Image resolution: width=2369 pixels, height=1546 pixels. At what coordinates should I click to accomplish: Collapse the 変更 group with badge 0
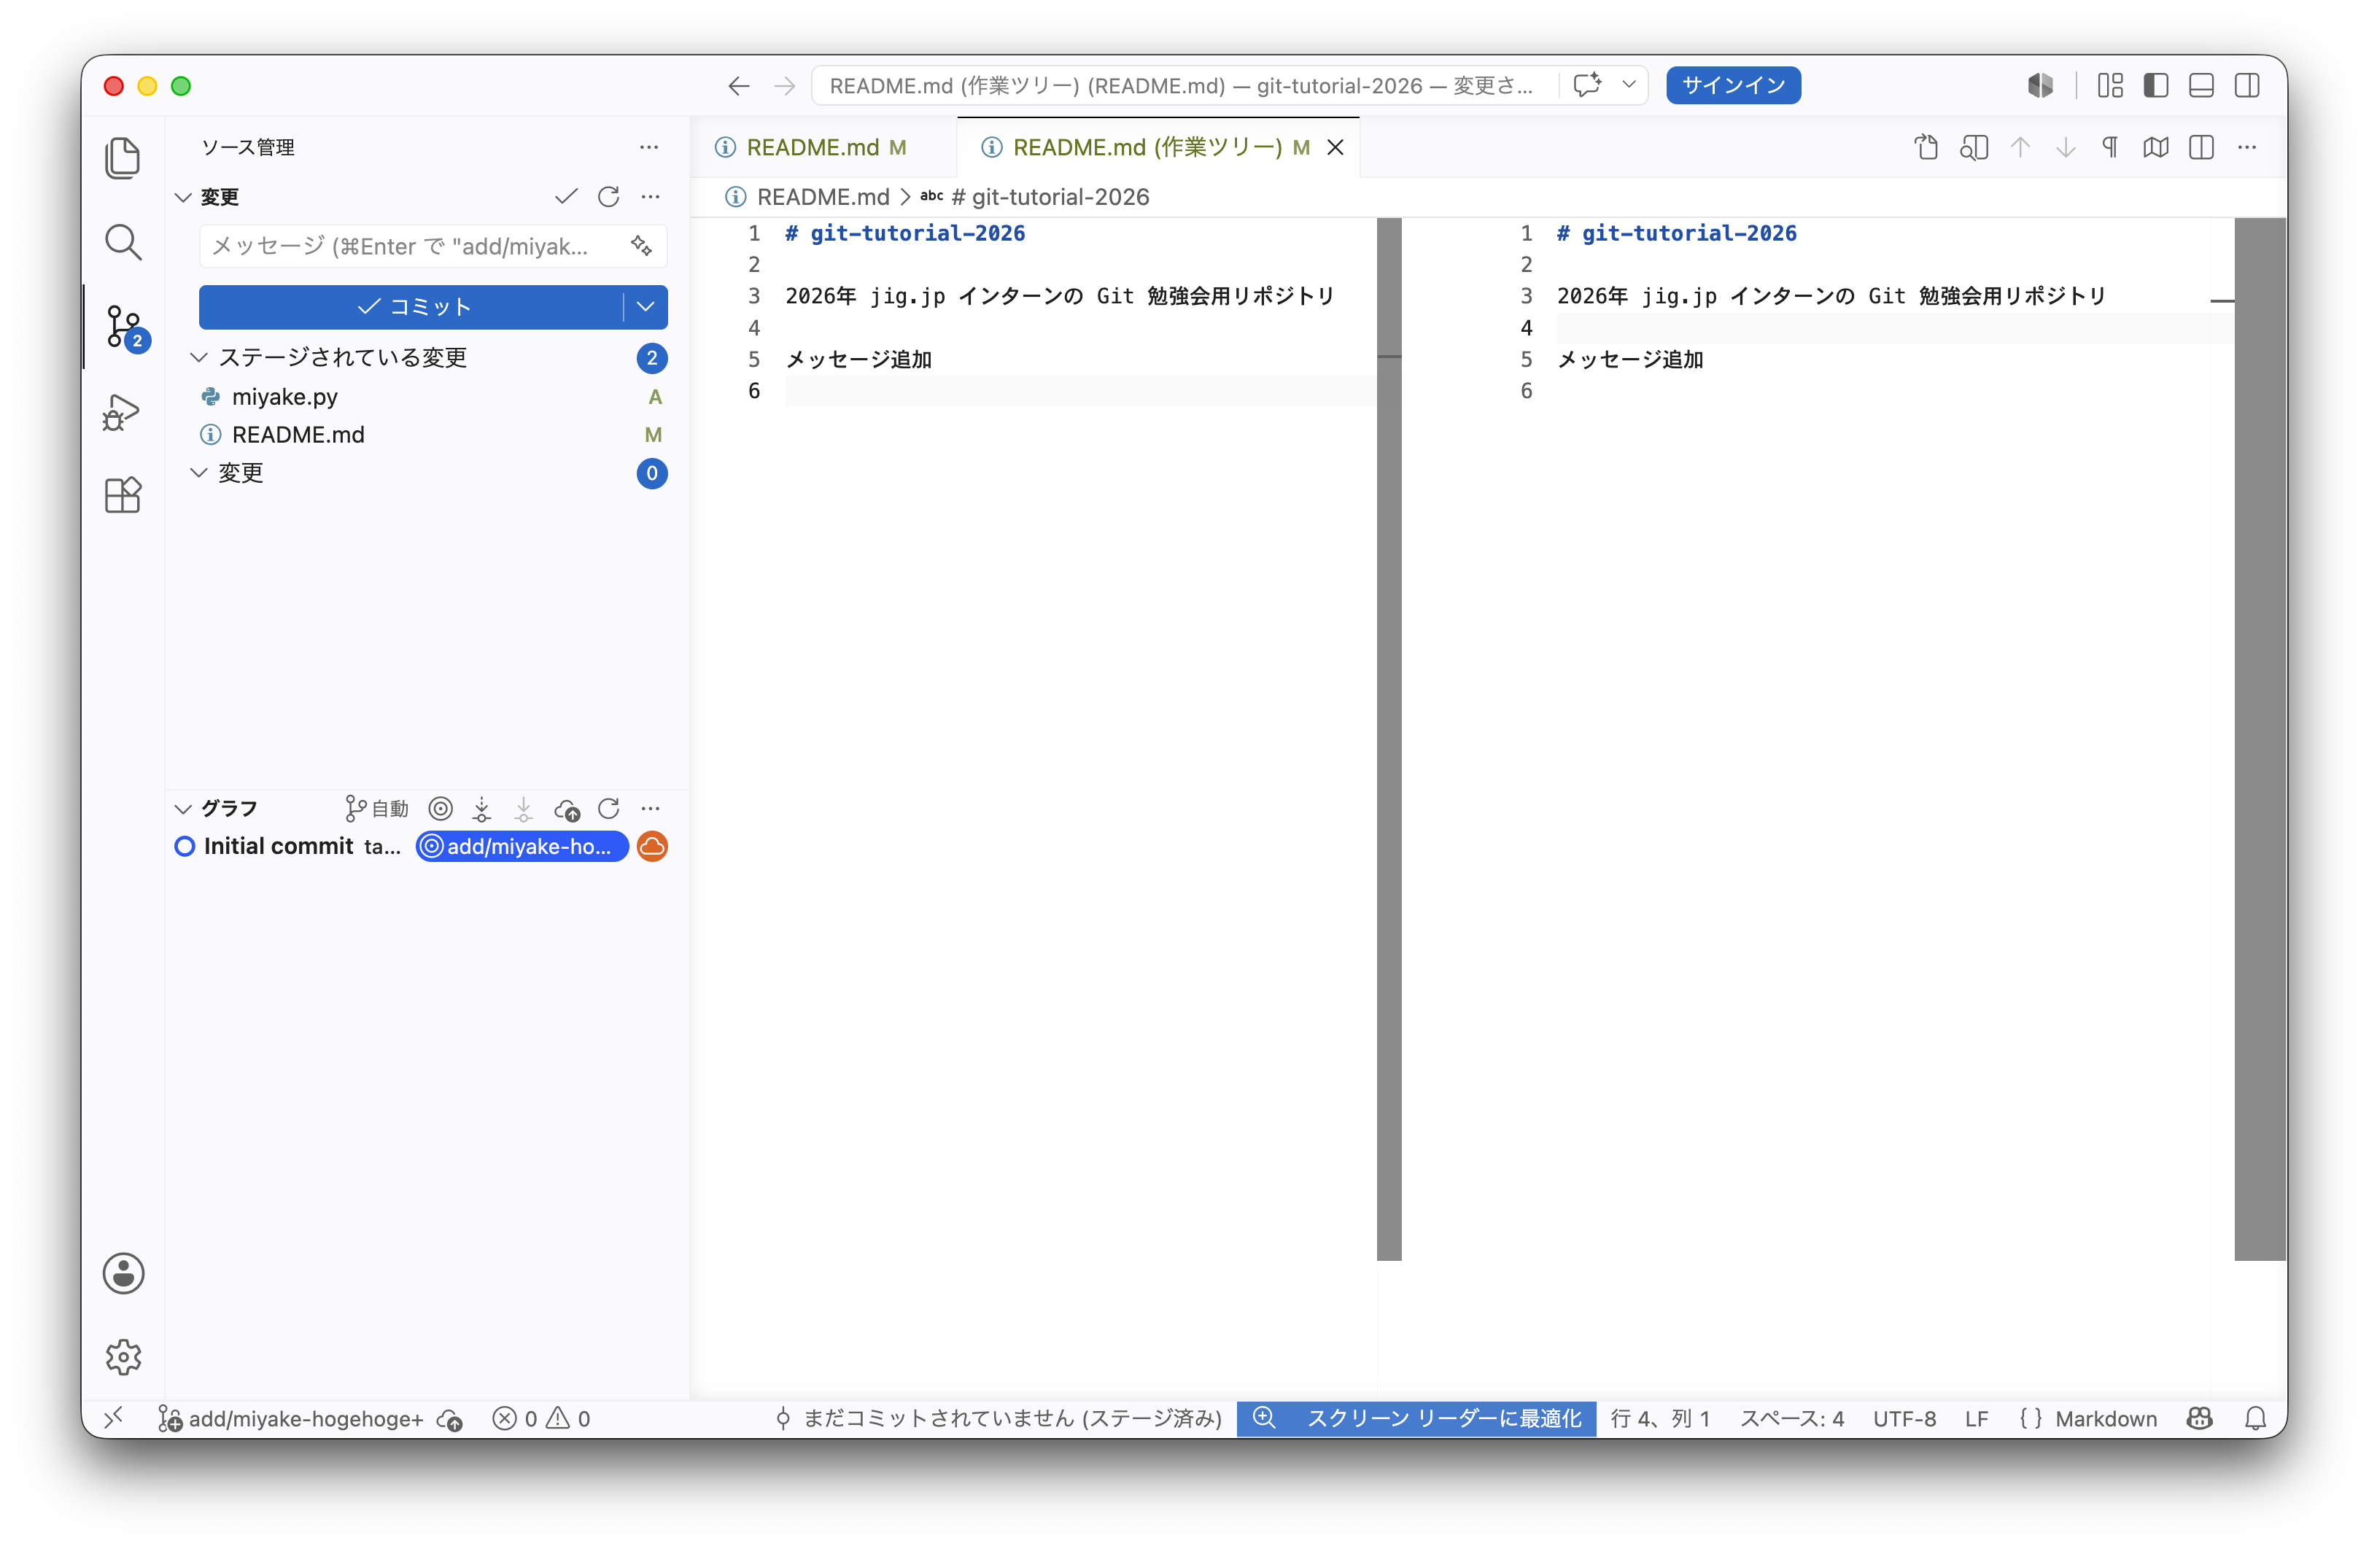[x=199, y=472]
